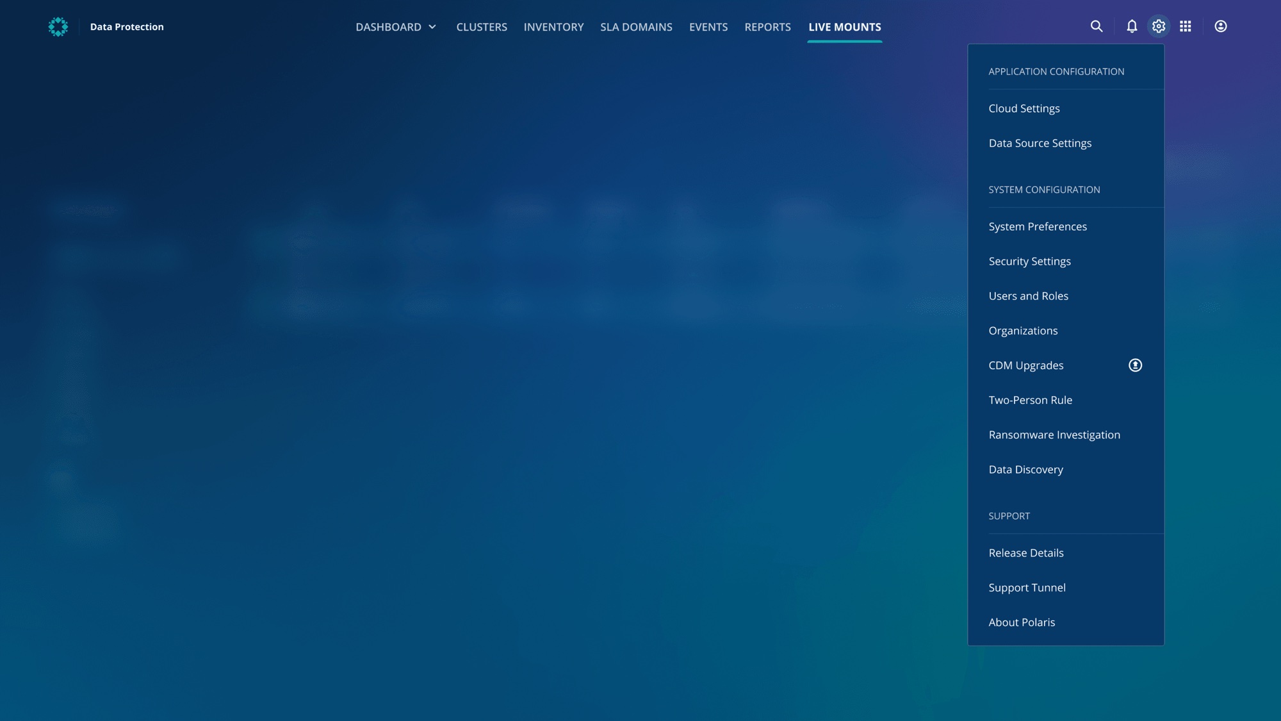Open the search magnifier icon
The width and height of the screenshot is (1281, 721).
point(1097,26)
